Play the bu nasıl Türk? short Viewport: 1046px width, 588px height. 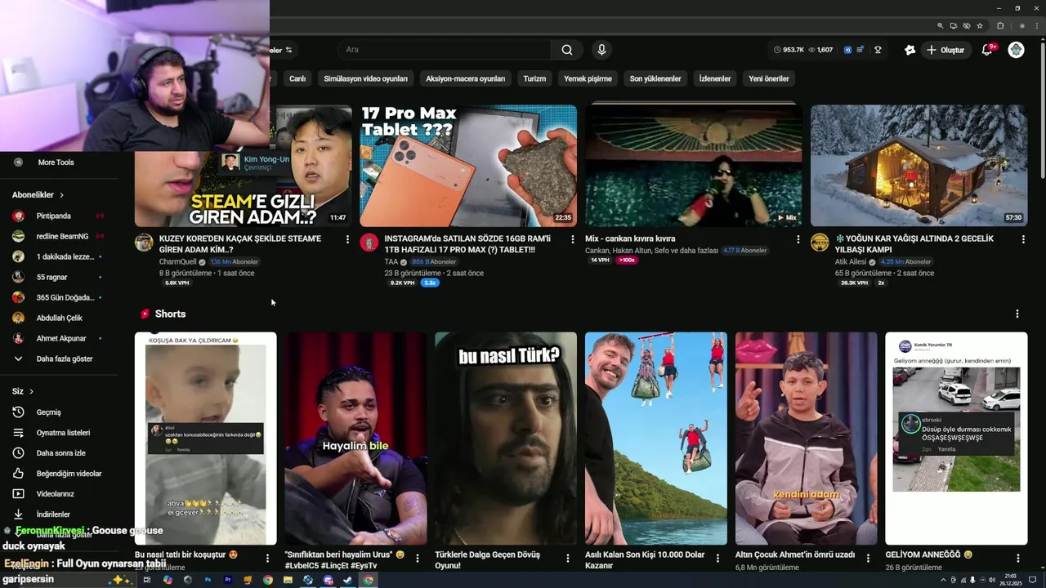point(506,439)
